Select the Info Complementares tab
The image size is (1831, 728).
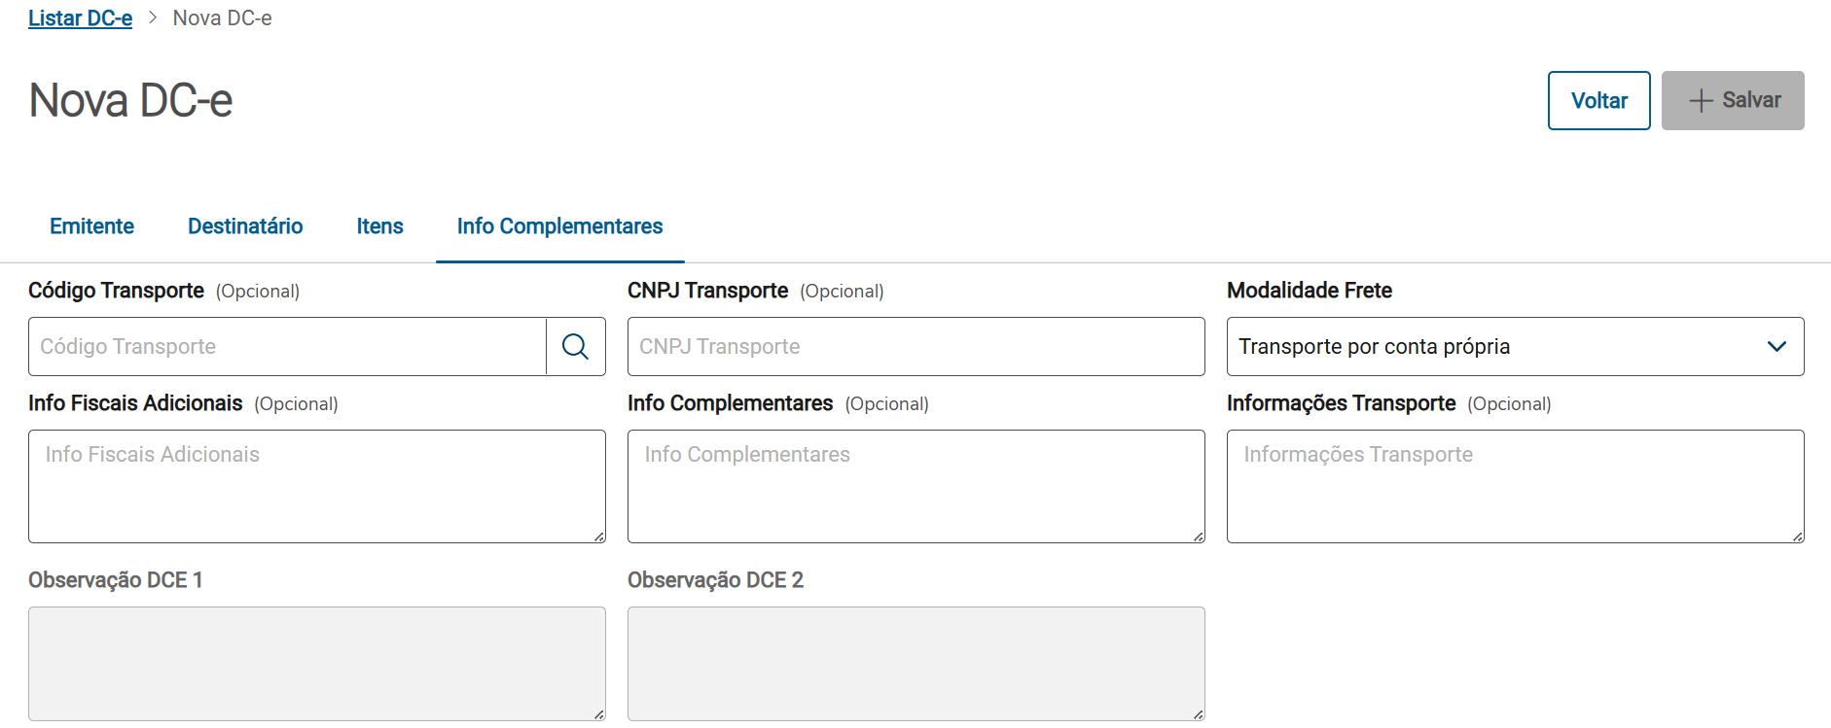[x=559, y=226]
